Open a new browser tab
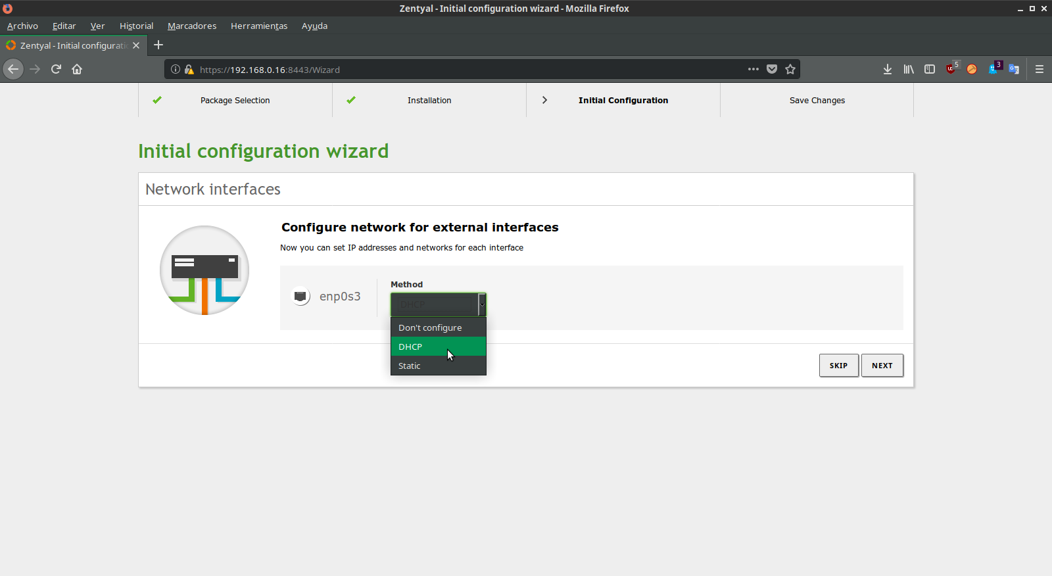The height and width of the screenshot is (576, 1052). (x=158, y=45)
